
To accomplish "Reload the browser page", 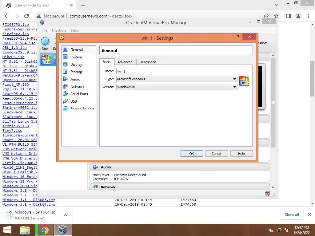I will pos(26,16).
